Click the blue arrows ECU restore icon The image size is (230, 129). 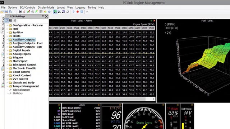pyautogui.click(x=63, y=12)
